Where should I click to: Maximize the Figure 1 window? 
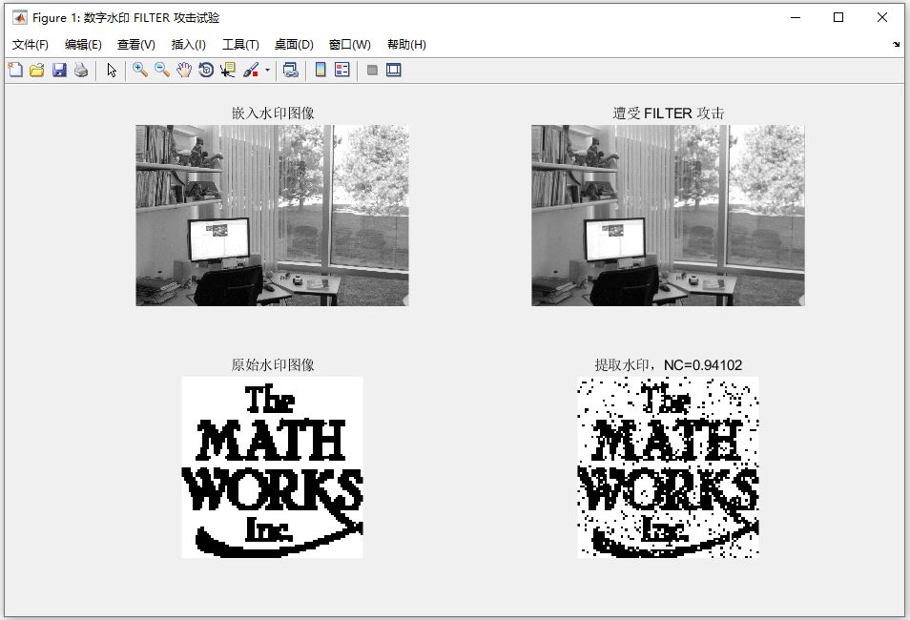[x=838, y=17]
